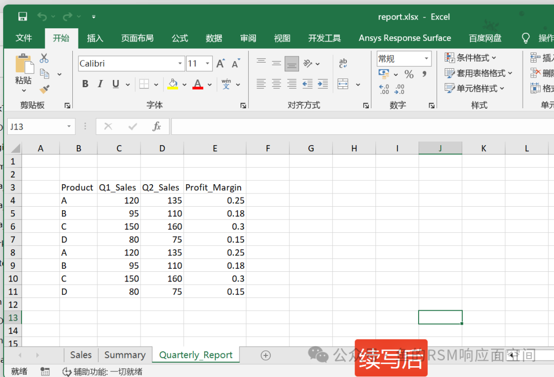Click the lightbulb Tell Me icon
Image resolution: width=554 pixels, height=377 pixels.
click(x=526, y=38)
